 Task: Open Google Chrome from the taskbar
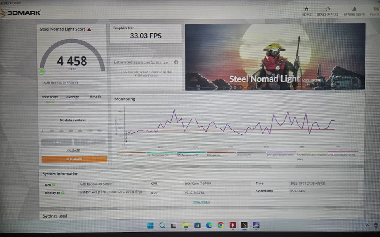(x=221, y=226)
